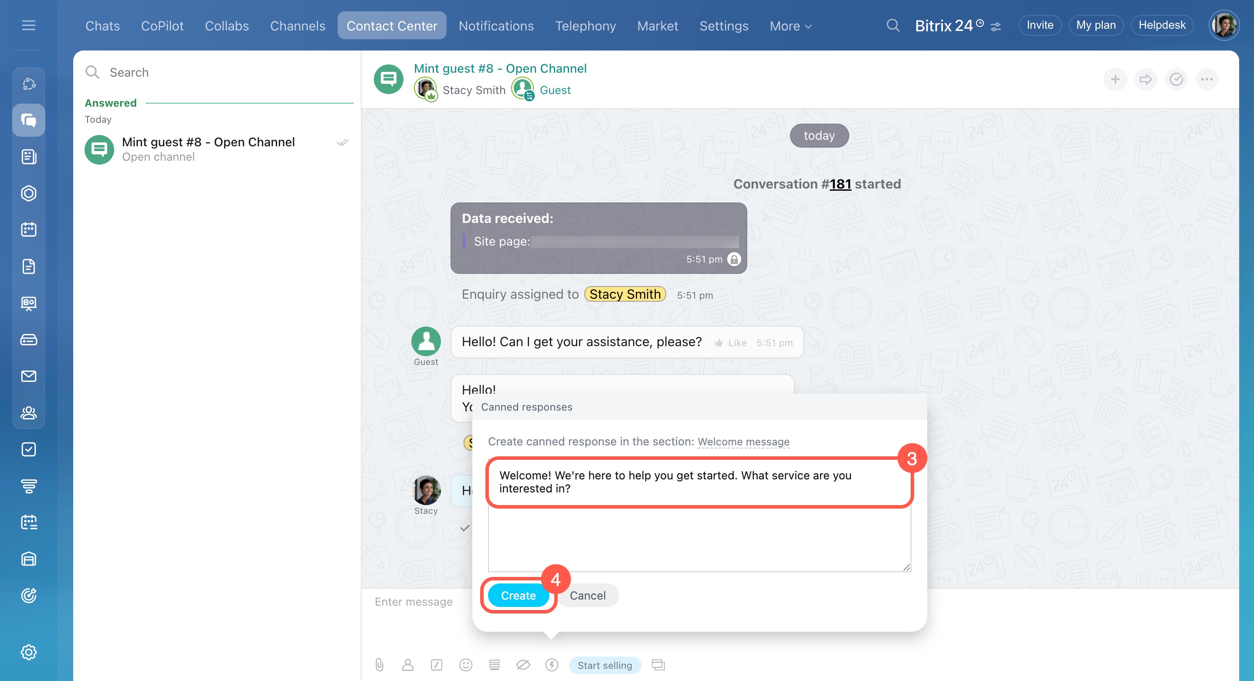The width and height of the screenshot is (1254, 681).
Task: Click the Create button
Action: [x=518, y=595]
